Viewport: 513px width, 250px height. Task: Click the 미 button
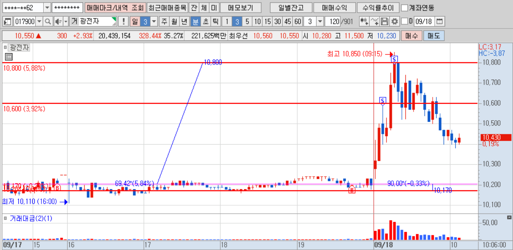coord(214,7)
